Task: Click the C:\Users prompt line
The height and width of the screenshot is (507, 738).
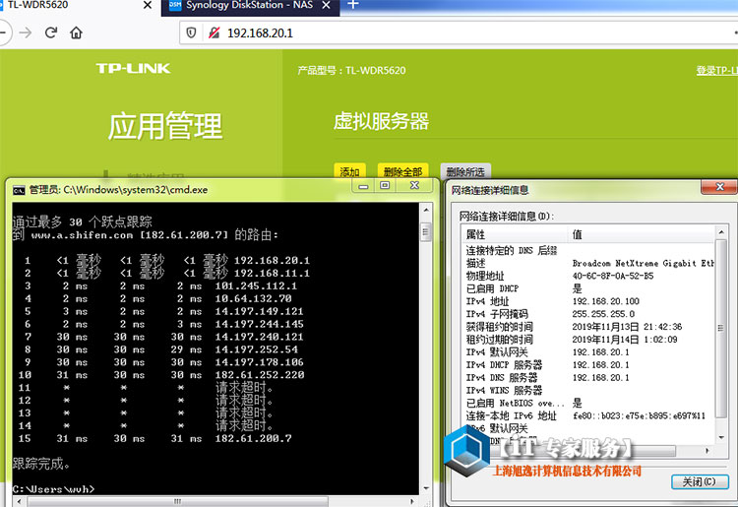Action: tap(53, 489)
